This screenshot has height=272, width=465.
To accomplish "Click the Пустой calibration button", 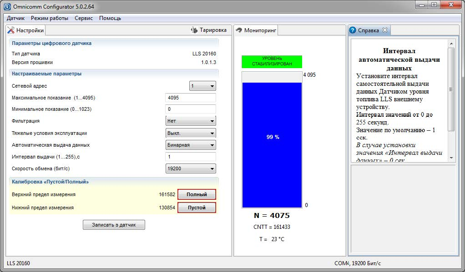I will click(x=197, y=208).
